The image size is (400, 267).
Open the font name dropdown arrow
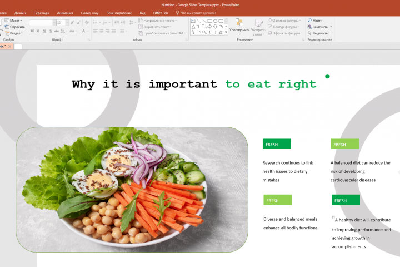[54, 23]
